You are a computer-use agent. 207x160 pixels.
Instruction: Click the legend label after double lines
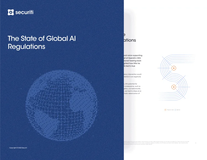[x=178, y=110]
